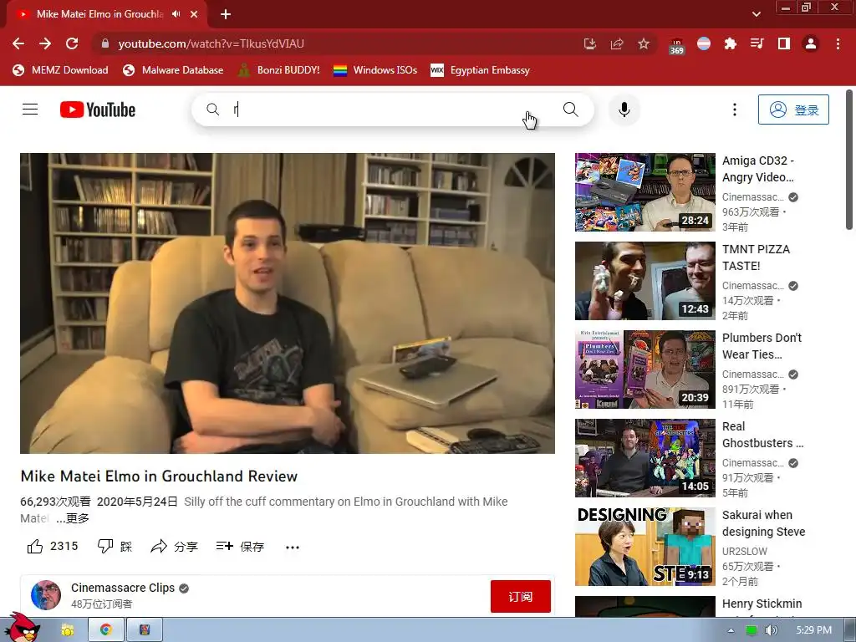856x642 pixels.
Task: Click the 5:29 PM taskbar clock
Action: coord(813,630)
